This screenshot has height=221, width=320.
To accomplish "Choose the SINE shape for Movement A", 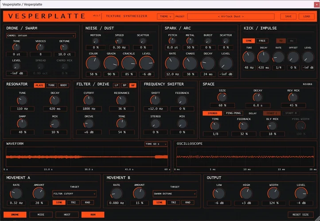I will click(x=59, y=202).
